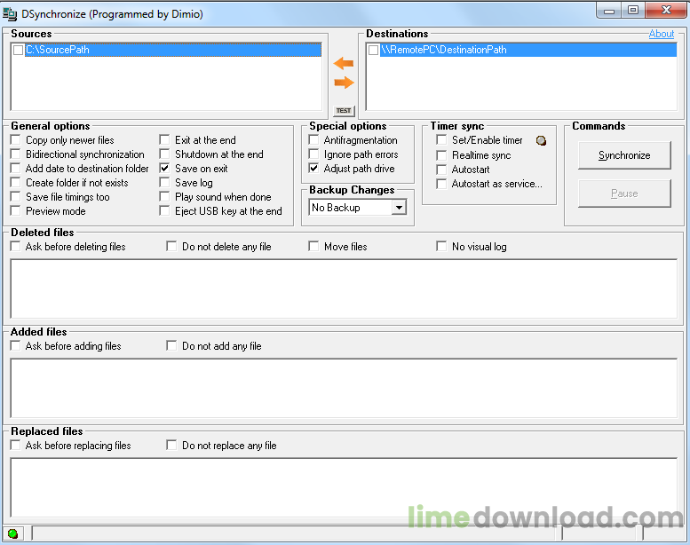The width and height of the screenshot is (690, 545).
Task: Check Add date to destination folder
Action: [x=16, y=168]
